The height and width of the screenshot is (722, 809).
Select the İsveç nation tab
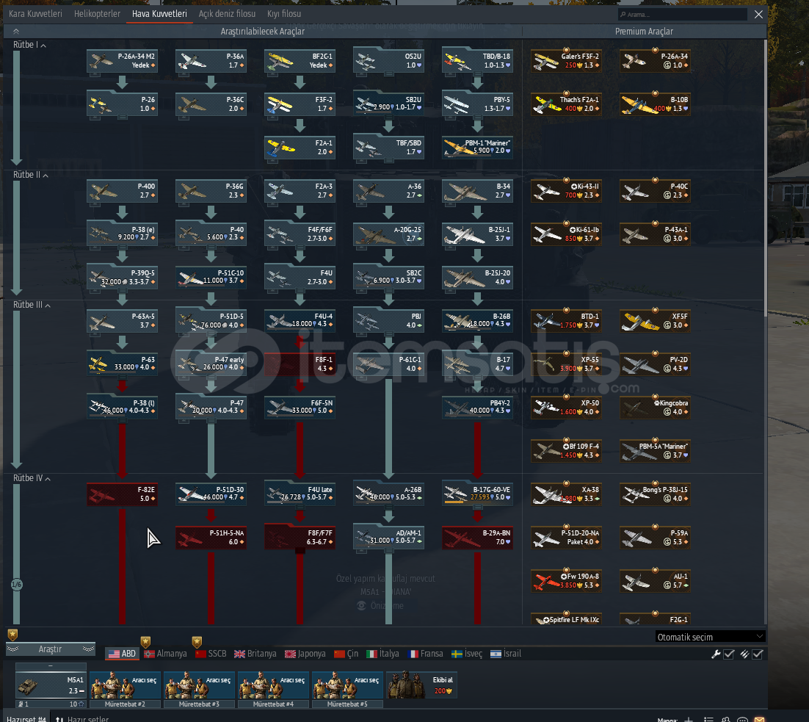[x=467, y=654]
